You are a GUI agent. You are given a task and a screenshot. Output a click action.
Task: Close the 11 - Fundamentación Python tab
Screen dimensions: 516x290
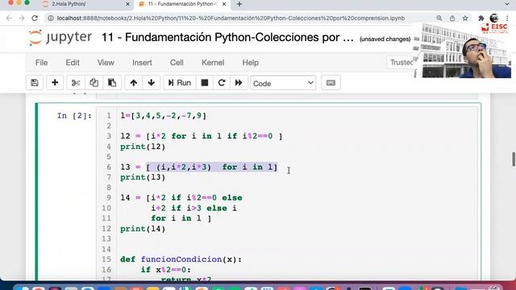[224, 4]
